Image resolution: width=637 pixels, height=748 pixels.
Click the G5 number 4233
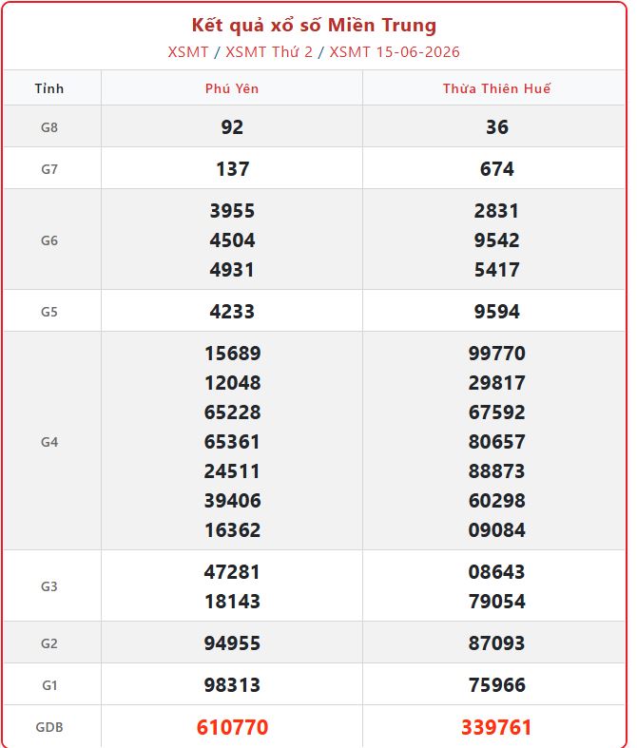(x=232, y=312)
